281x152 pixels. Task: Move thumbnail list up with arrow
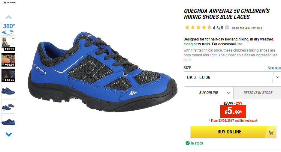click(9, 17)
